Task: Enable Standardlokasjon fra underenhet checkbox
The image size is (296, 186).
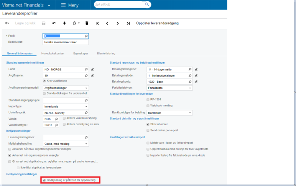Action: (x=44, y=93)
